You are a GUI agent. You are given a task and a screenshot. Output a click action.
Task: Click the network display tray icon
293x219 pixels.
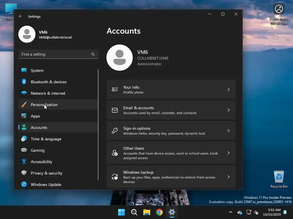tap(249, 212)
